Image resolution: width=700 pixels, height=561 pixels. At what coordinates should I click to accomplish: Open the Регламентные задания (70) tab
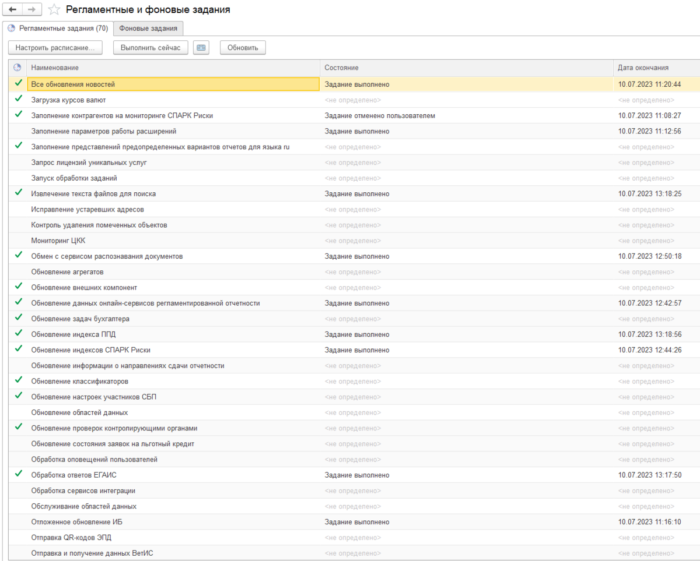coord(57,28)
